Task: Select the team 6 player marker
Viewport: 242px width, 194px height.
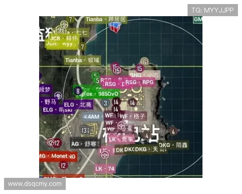Action: click(144, 62)
